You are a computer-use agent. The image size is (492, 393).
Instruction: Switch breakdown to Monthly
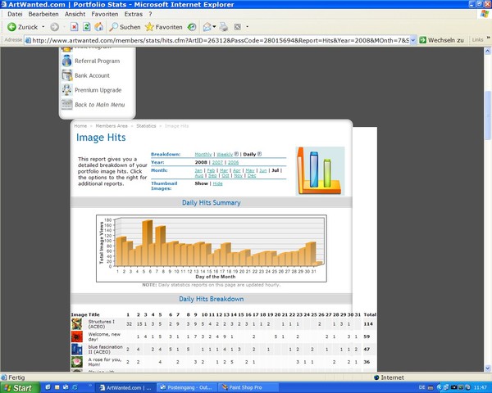pyautogui.click(x=203, y=154)
